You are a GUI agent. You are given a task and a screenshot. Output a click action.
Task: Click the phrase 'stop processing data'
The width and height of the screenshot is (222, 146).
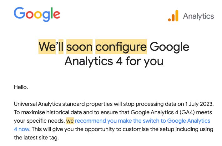pyautogui.click(x=149, y=104)
